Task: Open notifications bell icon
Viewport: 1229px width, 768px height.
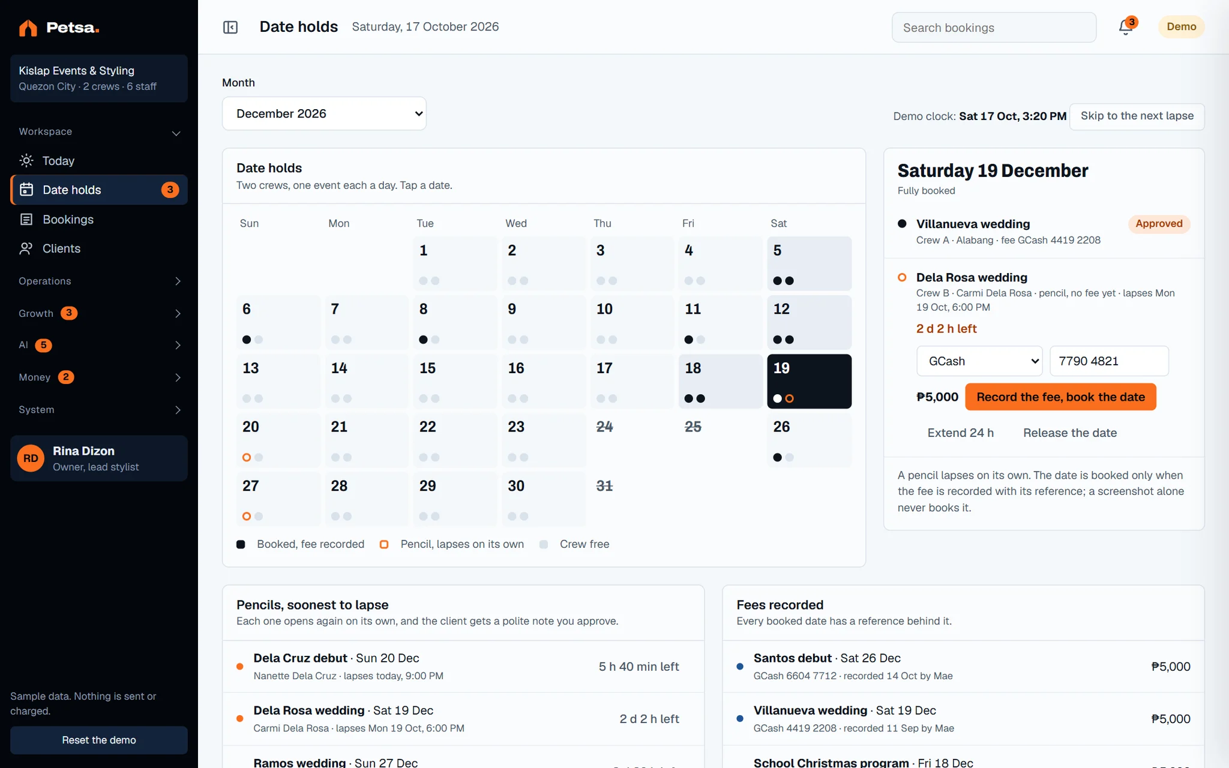Action: pos(1126,28)
